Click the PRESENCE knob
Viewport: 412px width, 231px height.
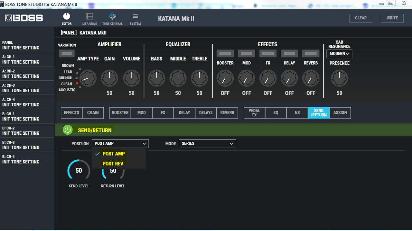(339, 78)
